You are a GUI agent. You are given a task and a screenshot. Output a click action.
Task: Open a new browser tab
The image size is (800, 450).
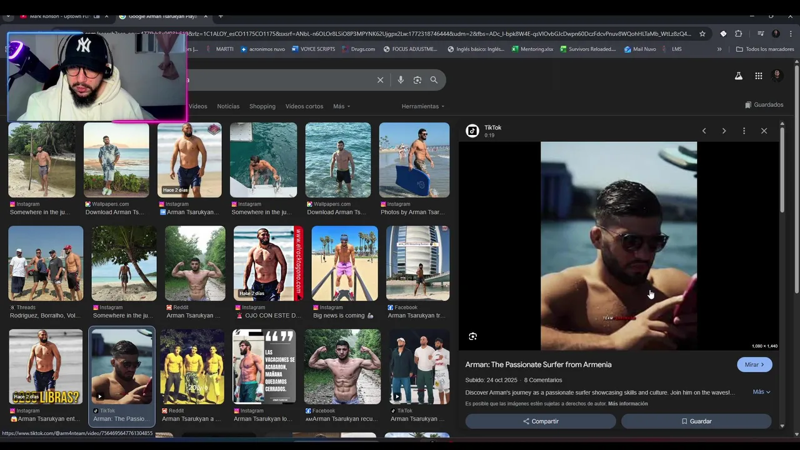click(221, 16)
